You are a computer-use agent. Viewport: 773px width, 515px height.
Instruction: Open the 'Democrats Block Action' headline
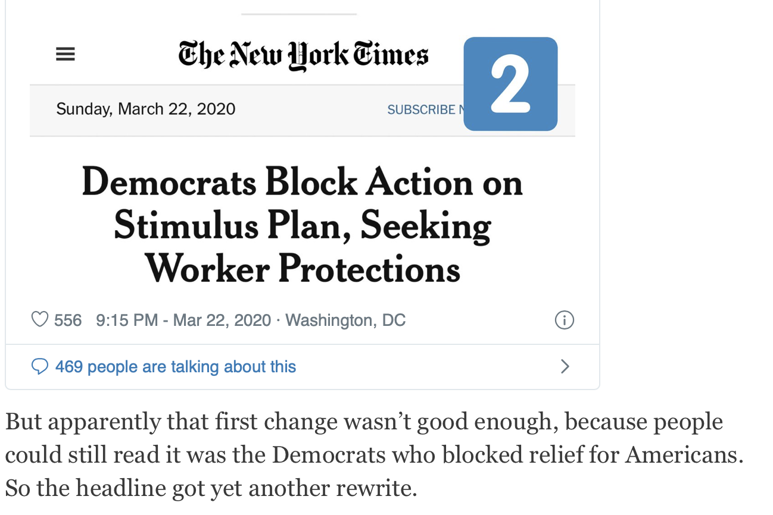(303, 182)
